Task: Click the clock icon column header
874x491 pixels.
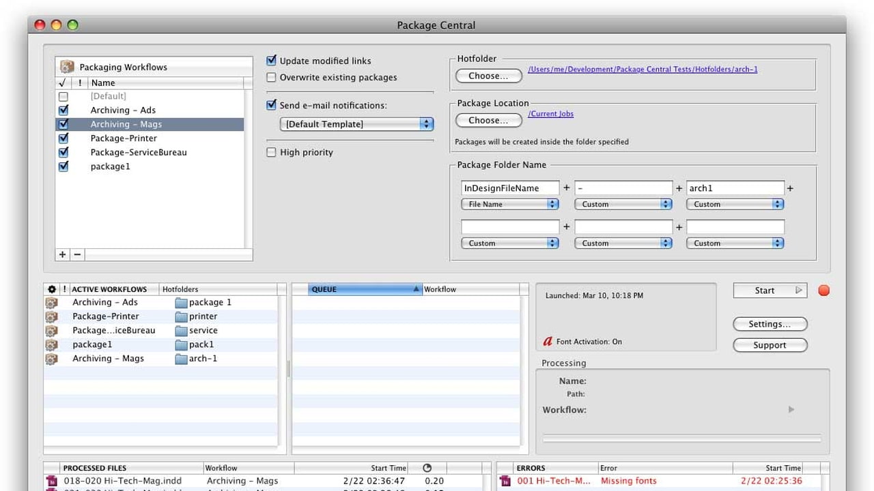Action: point(427,468)
